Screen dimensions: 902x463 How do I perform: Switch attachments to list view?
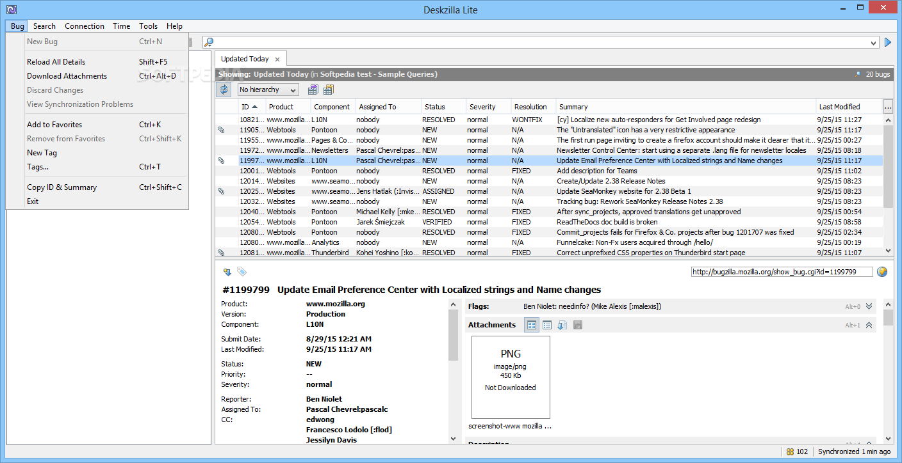click(547, 325)
